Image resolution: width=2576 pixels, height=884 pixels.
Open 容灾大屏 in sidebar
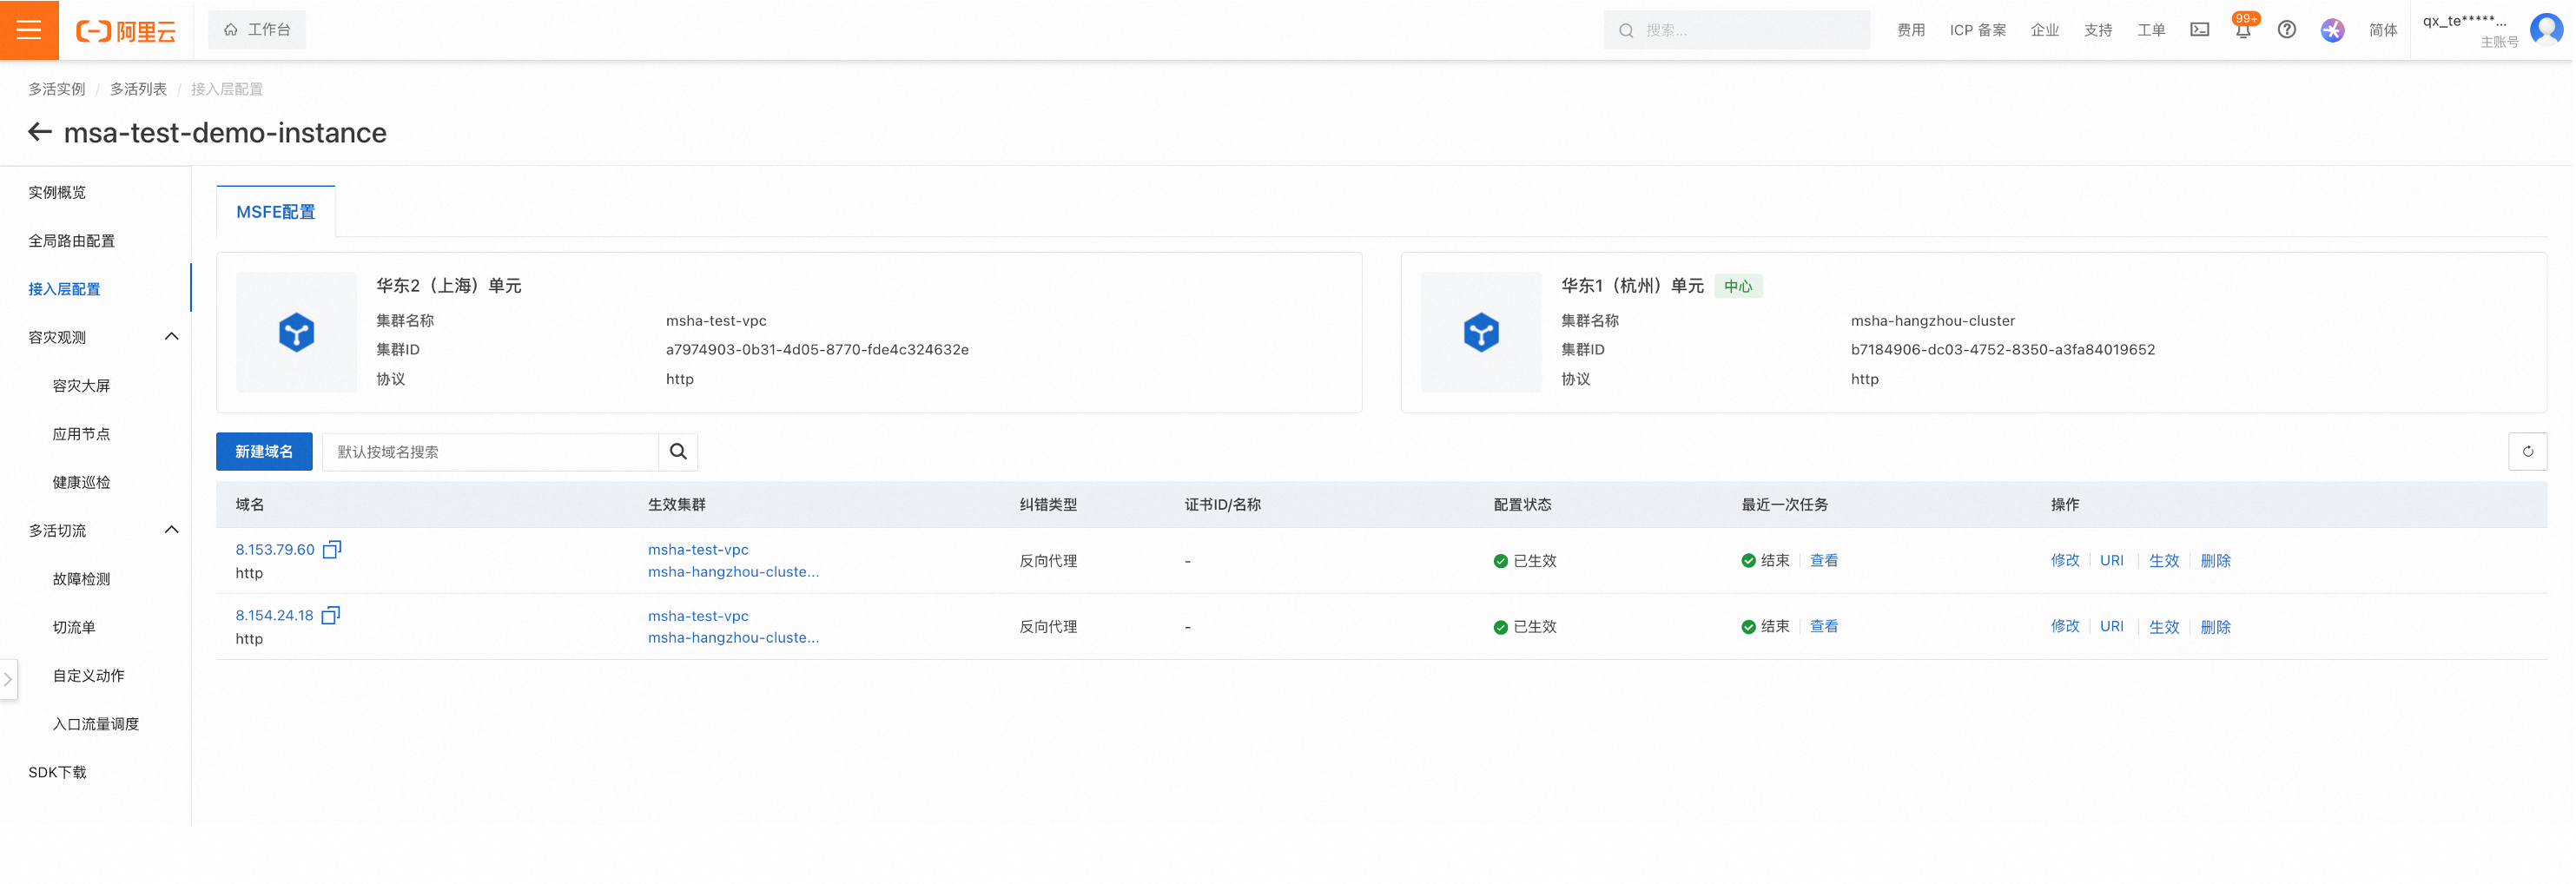(81, 386)
